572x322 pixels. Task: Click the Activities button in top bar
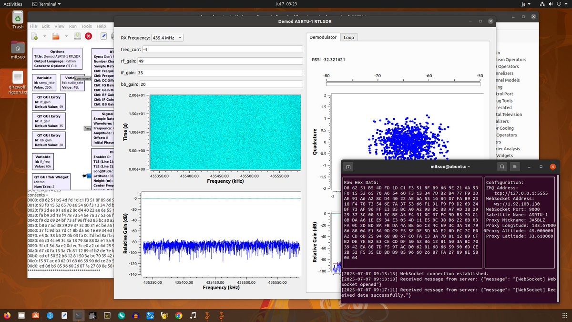(13, 3)
